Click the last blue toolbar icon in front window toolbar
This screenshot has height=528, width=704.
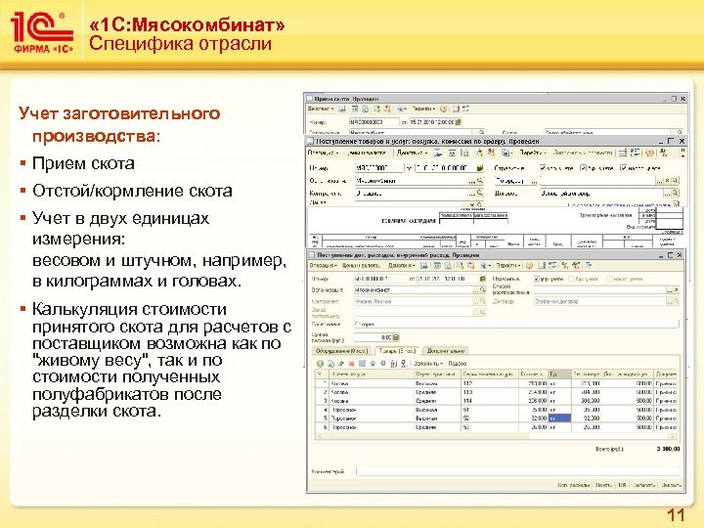coord(589,266)
